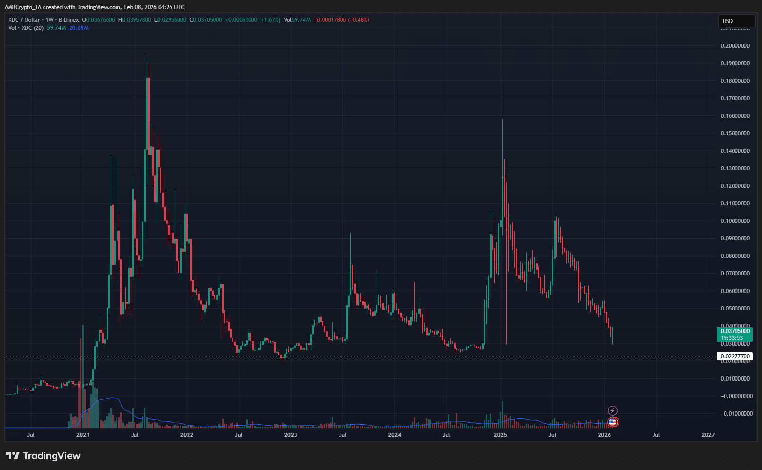Click the 2025 label on time axis

pyautogui.click(x=500, y=435)
